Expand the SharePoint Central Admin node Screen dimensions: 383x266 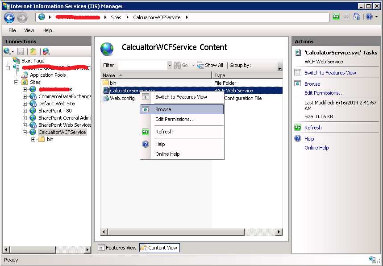click(x=25, y=118)
